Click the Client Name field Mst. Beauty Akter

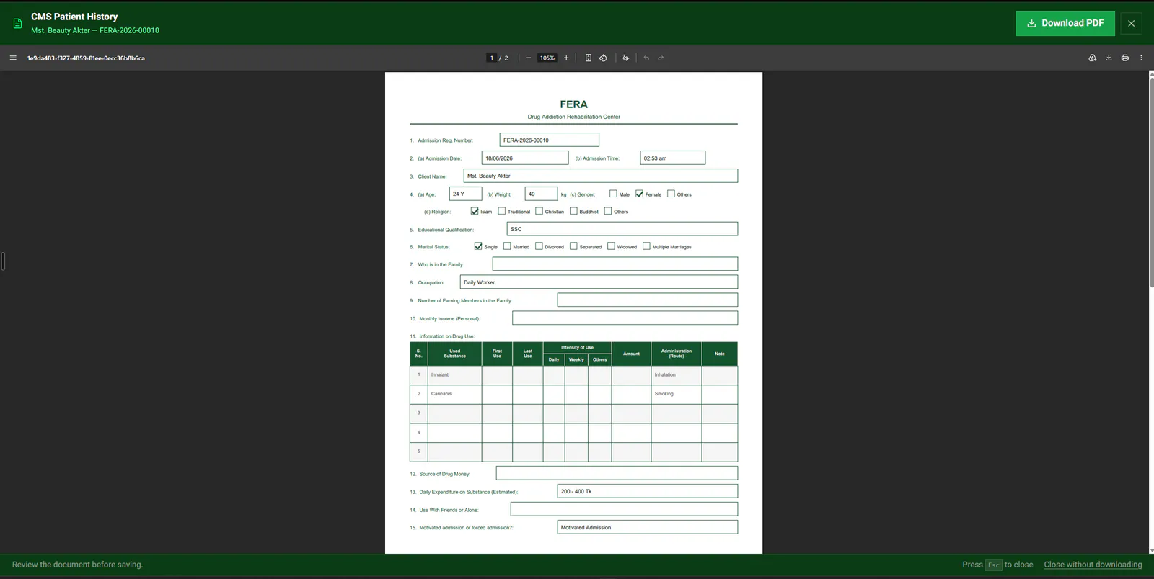pyautogui.click(x=600, y=176)
